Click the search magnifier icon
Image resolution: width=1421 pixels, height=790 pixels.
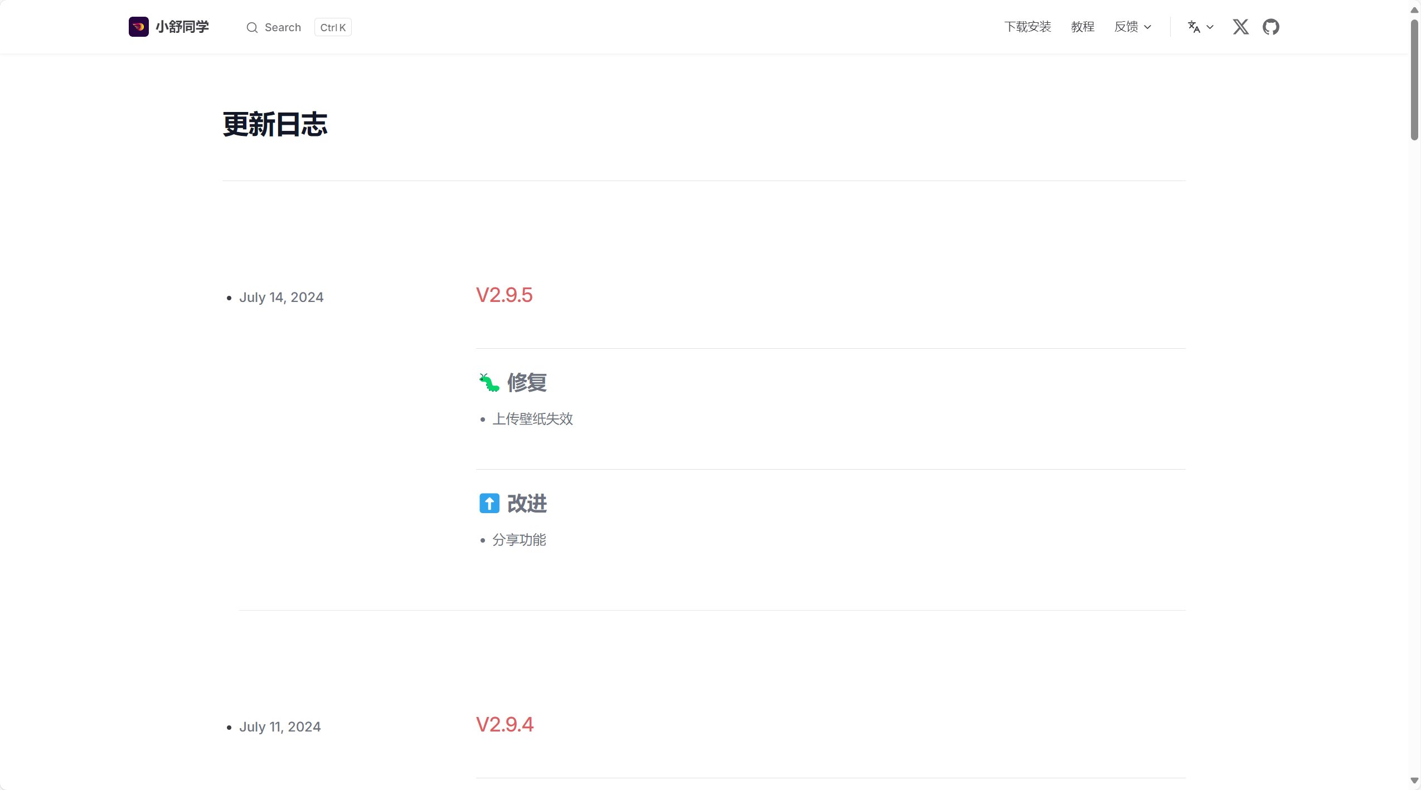252,27
